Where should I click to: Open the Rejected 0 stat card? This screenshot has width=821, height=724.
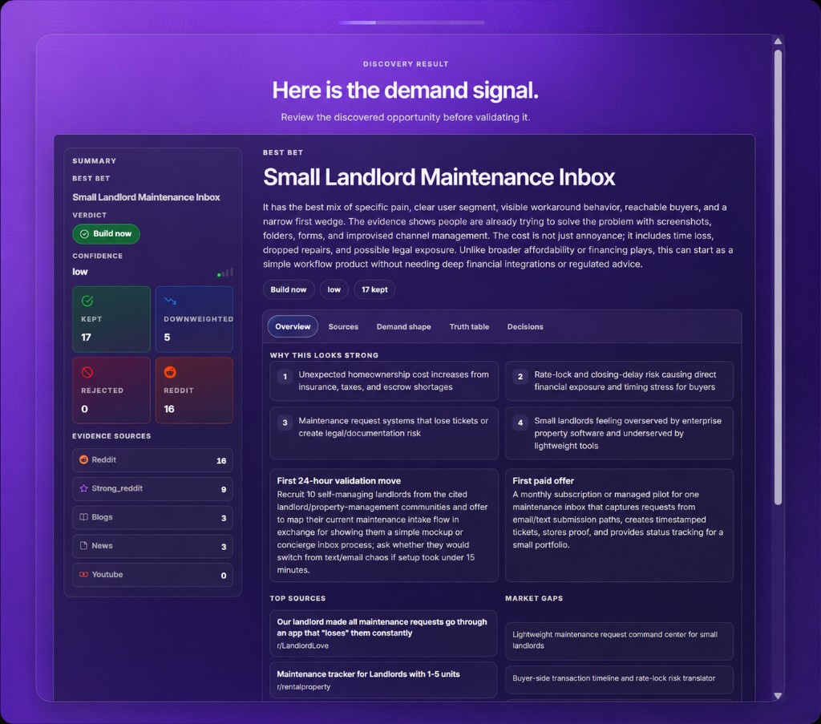(x=111, y=390)
